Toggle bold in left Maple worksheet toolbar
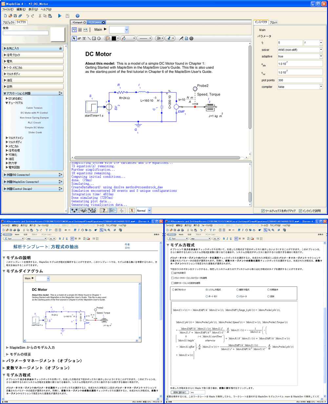 (x=60, y=239)
